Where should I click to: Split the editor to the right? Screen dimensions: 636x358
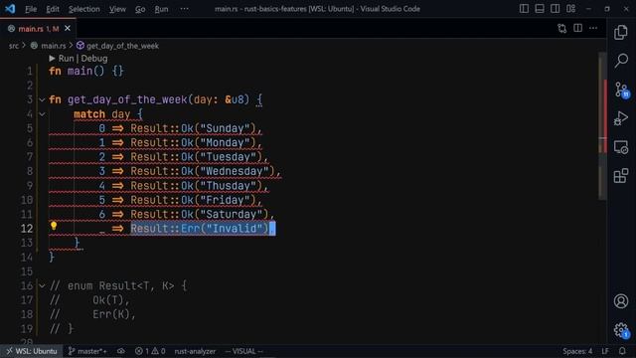point(577,28)
